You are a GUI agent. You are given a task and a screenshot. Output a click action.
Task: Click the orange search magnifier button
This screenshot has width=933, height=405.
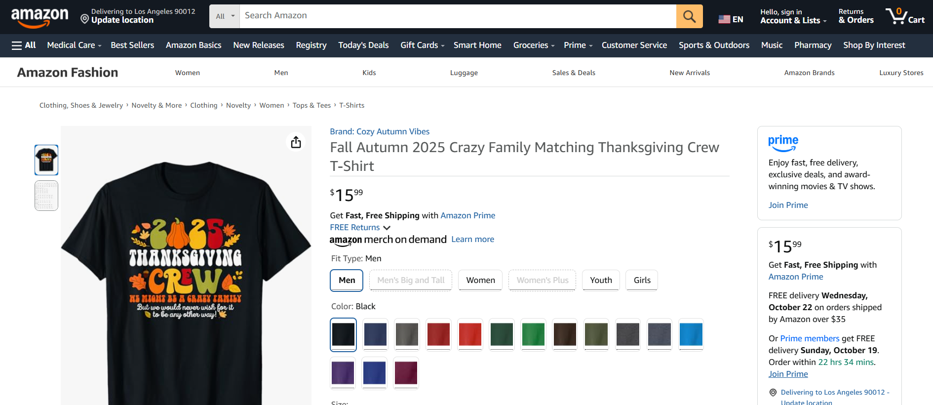coord(689,16)
